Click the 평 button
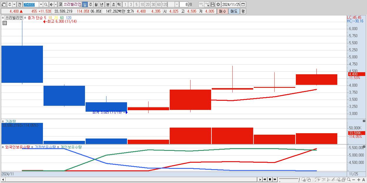 click(x=243, y=11)
